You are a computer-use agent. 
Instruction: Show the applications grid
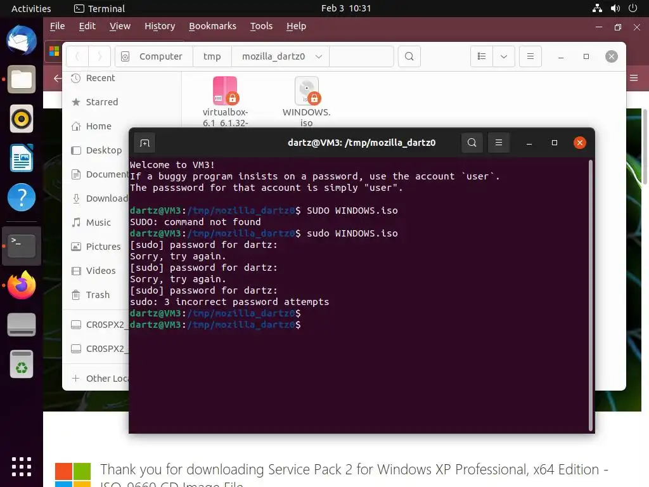(22, 467)
